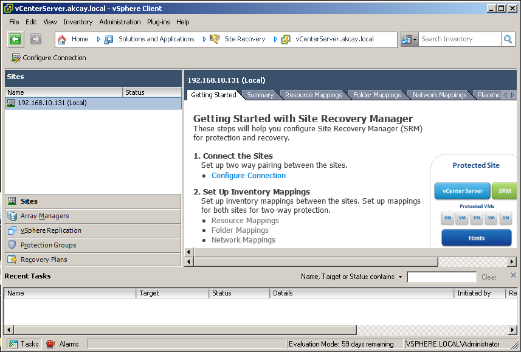Close the Recent Tasks panel

pos(513,275)
